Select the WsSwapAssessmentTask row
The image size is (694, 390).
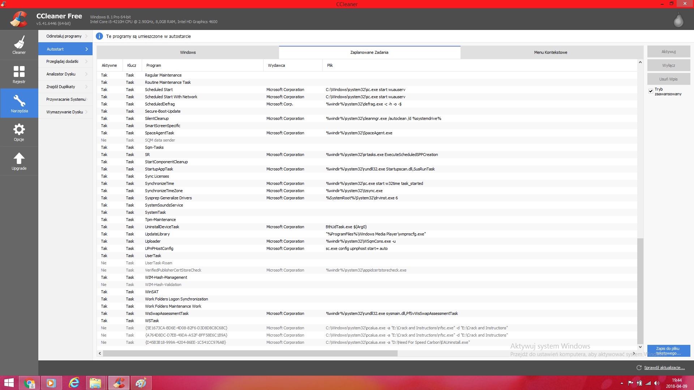tap(367, 313)
